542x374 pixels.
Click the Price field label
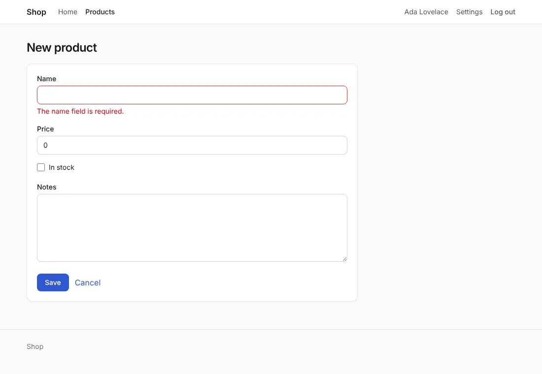click(x=45, y=129)
